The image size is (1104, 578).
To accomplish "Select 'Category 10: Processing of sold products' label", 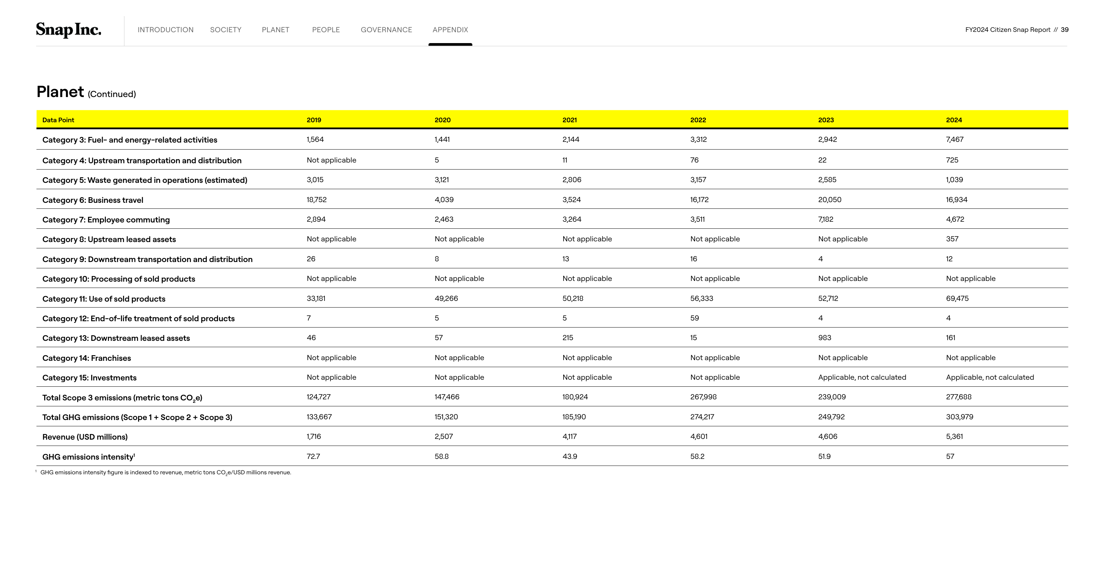I will click(x=119, y=279).
